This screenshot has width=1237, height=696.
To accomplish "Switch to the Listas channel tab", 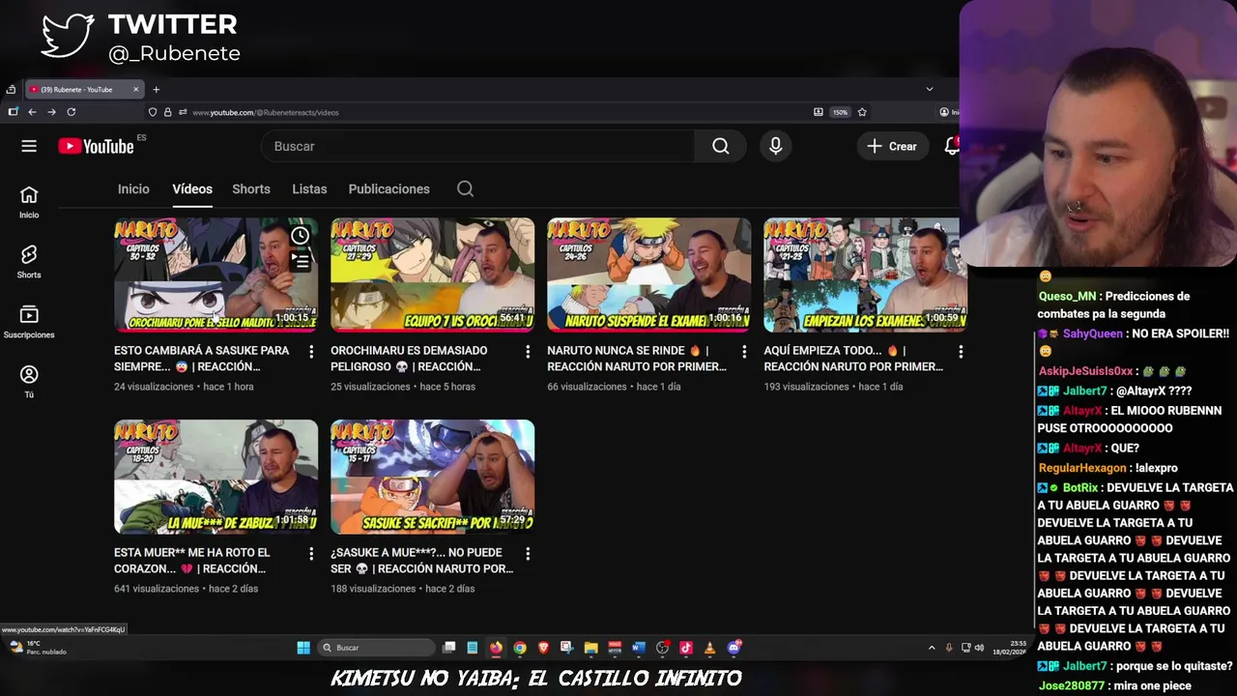I will point(309,188).
